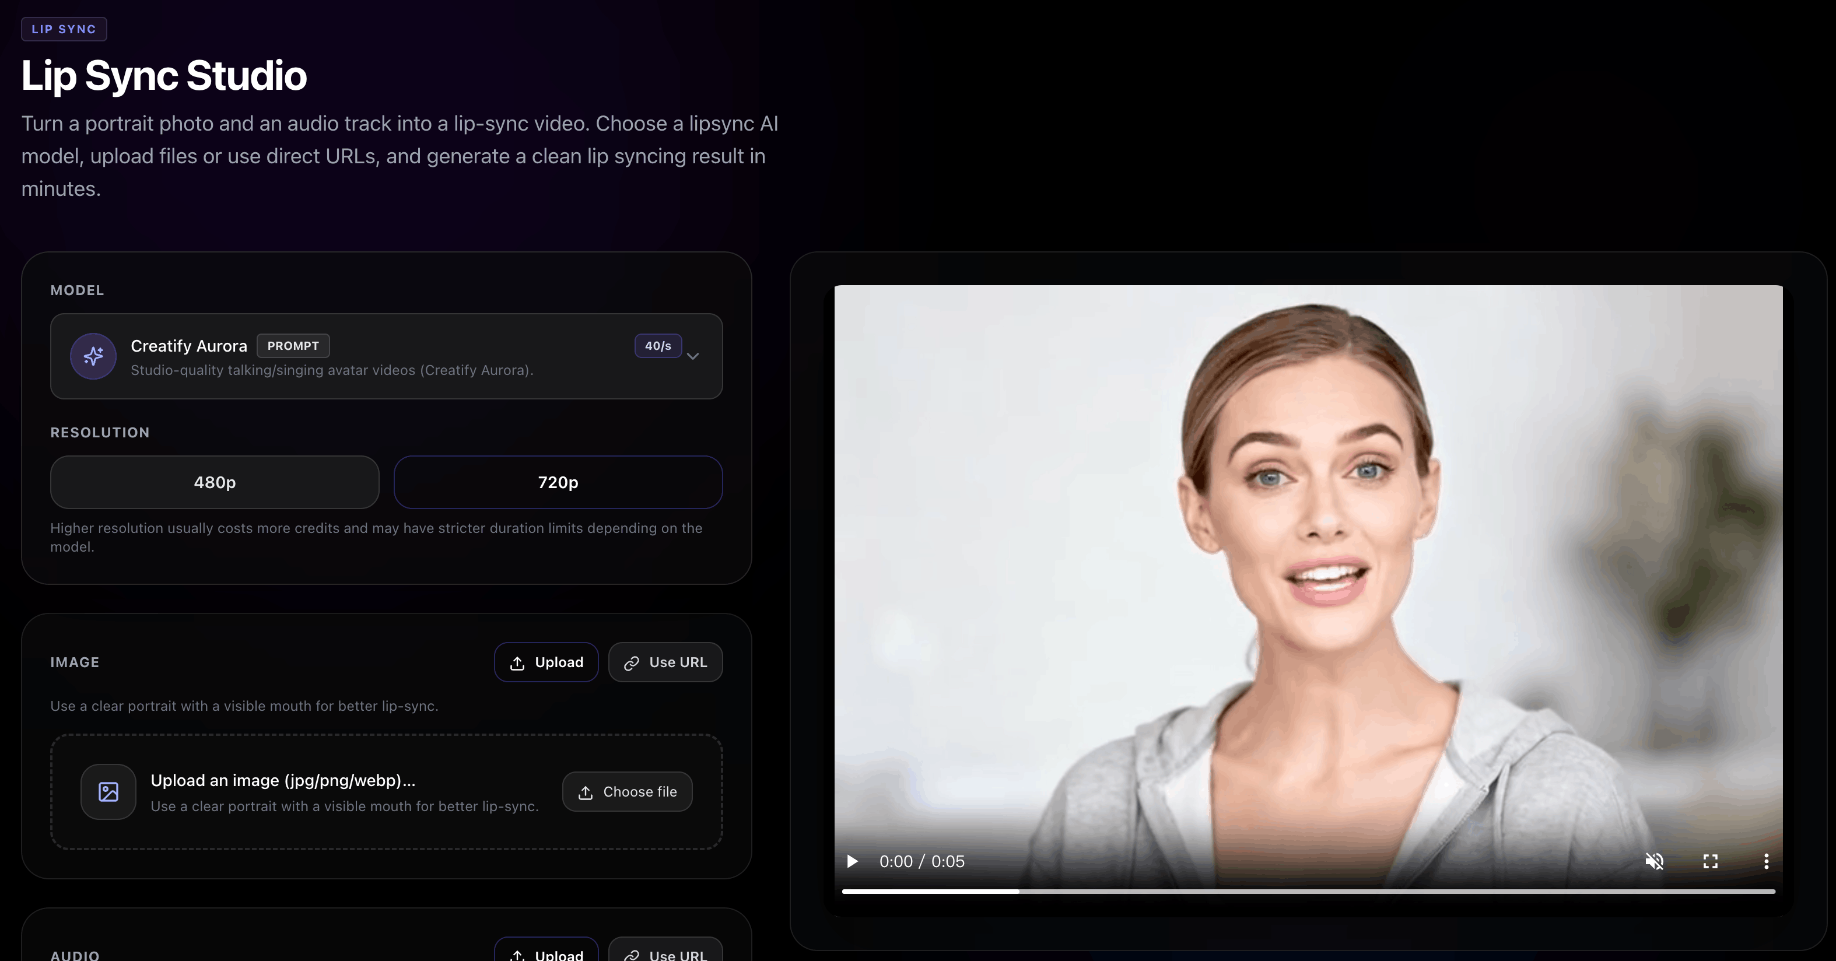Expand the model selection chevron
Screen dimensions: 1836x961
tap(692, 356)
